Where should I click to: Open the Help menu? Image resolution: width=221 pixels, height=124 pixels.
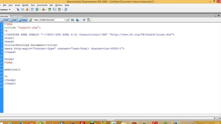point(67,5)
